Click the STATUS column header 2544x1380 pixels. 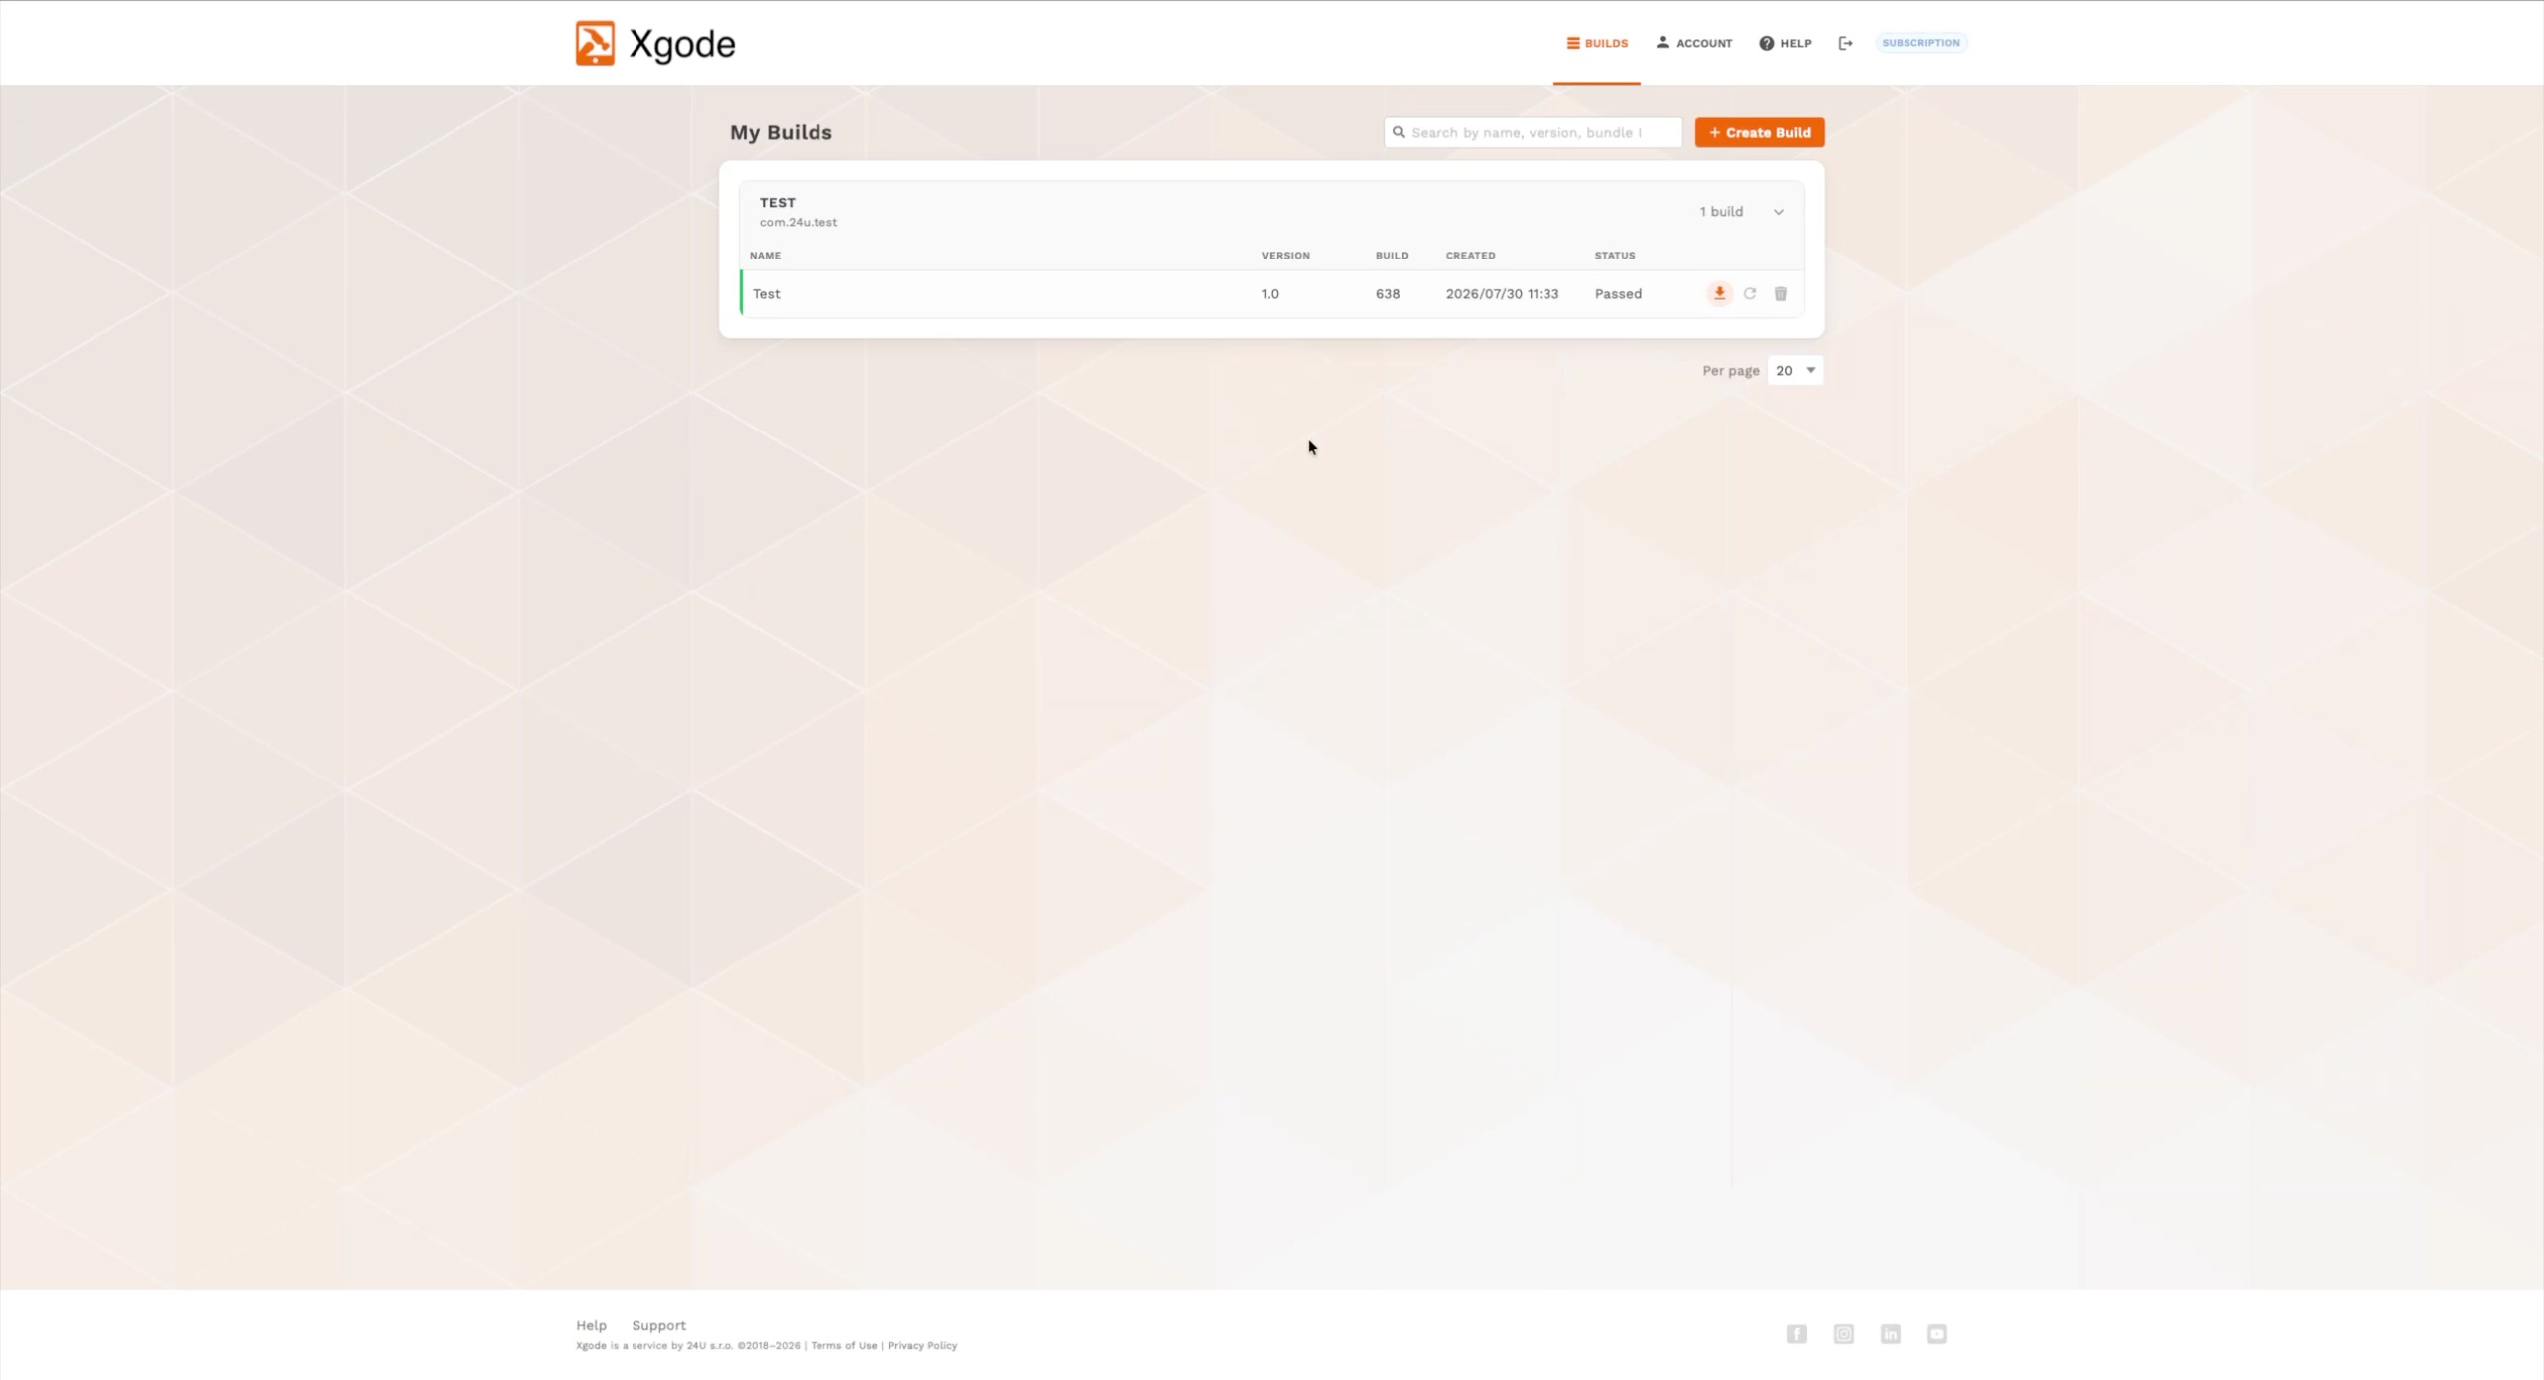[x=1614, y=256]
